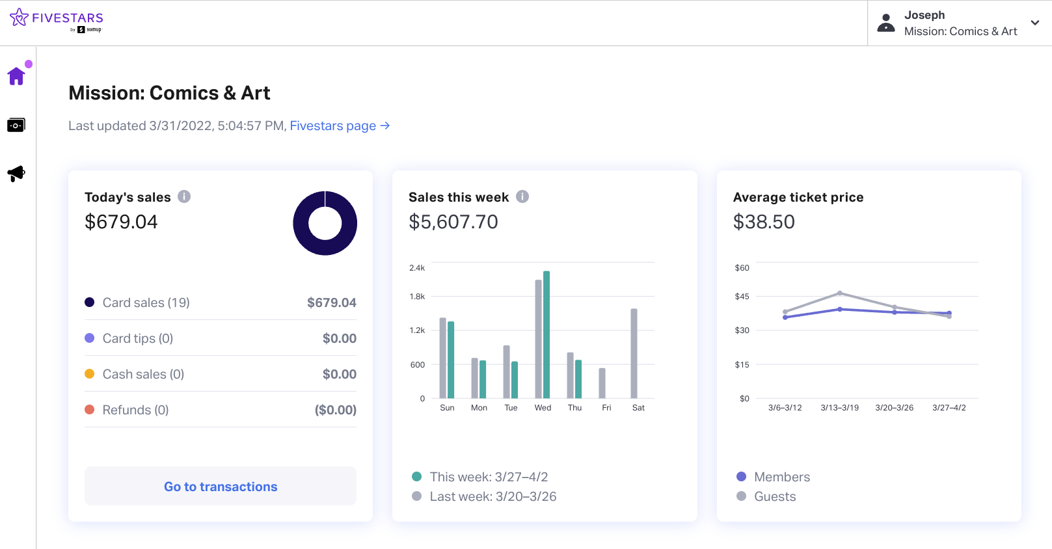
Task: Click the Last week: 3/20–3/26 legend entry
Action: [484, 496]
